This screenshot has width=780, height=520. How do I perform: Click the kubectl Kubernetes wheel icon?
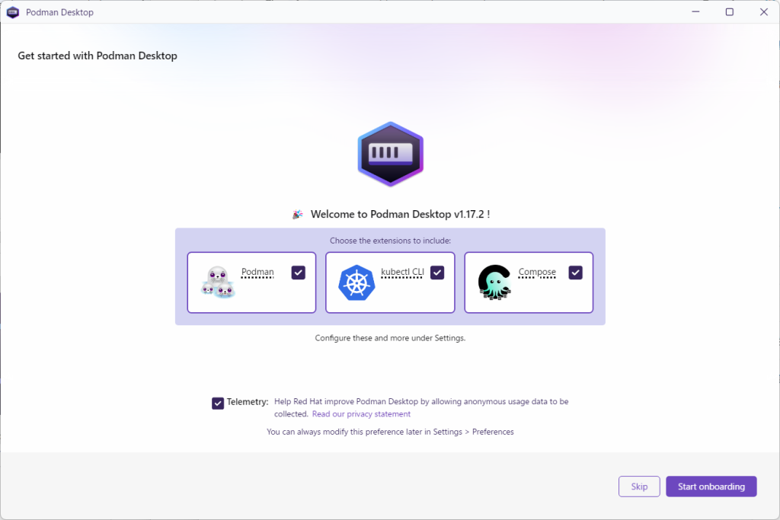coord(356,282)
